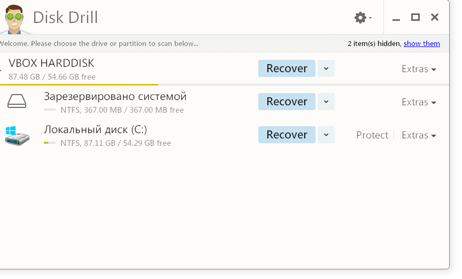Open Extras menu for Зарезервировано системой
Screen dimensions: 462x279
point(419,102)
